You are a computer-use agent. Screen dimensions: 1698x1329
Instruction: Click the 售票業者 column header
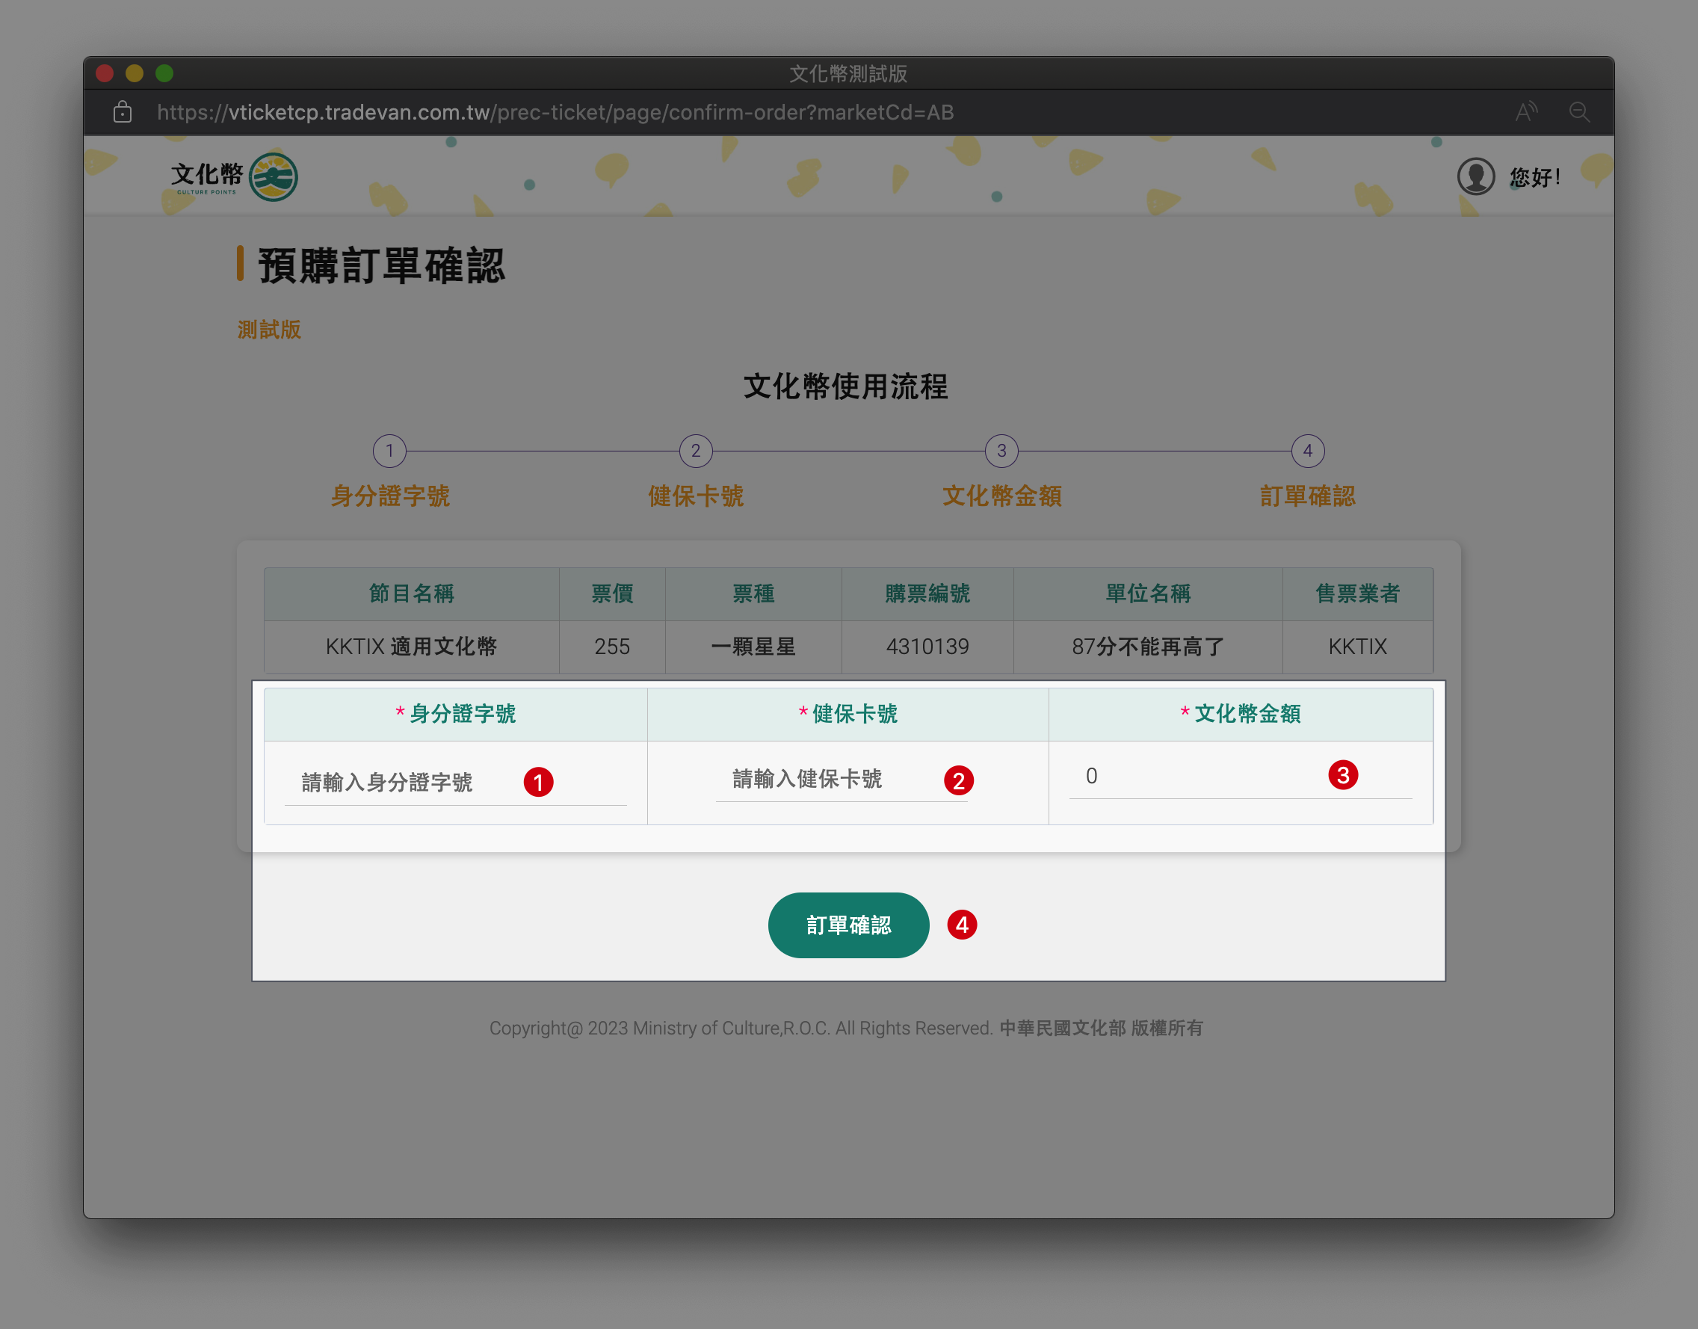click(x=1357, y=593)
